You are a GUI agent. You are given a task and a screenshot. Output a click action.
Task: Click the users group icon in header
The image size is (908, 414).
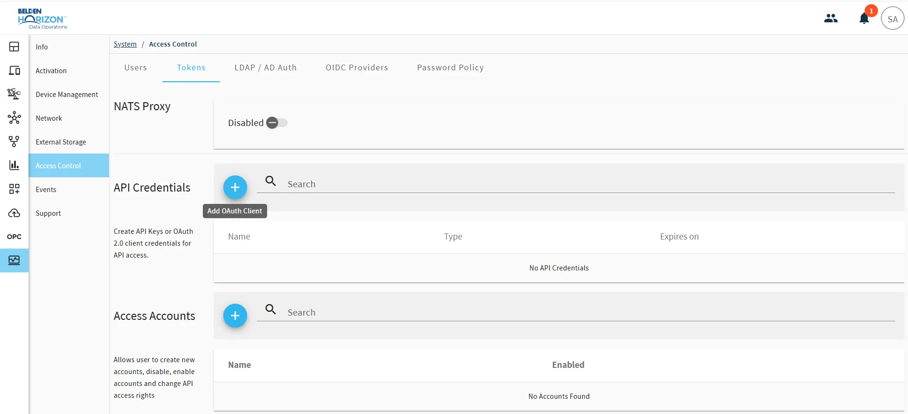pos(831,18)
